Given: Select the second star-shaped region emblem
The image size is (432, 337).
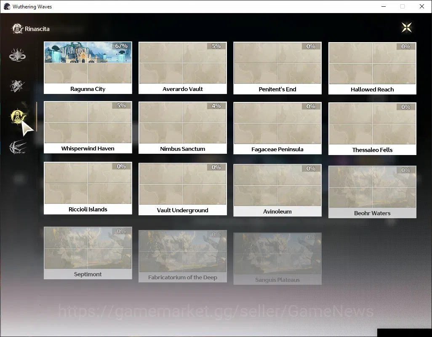Looking at the screenshot, I should [x=17, y=86].
